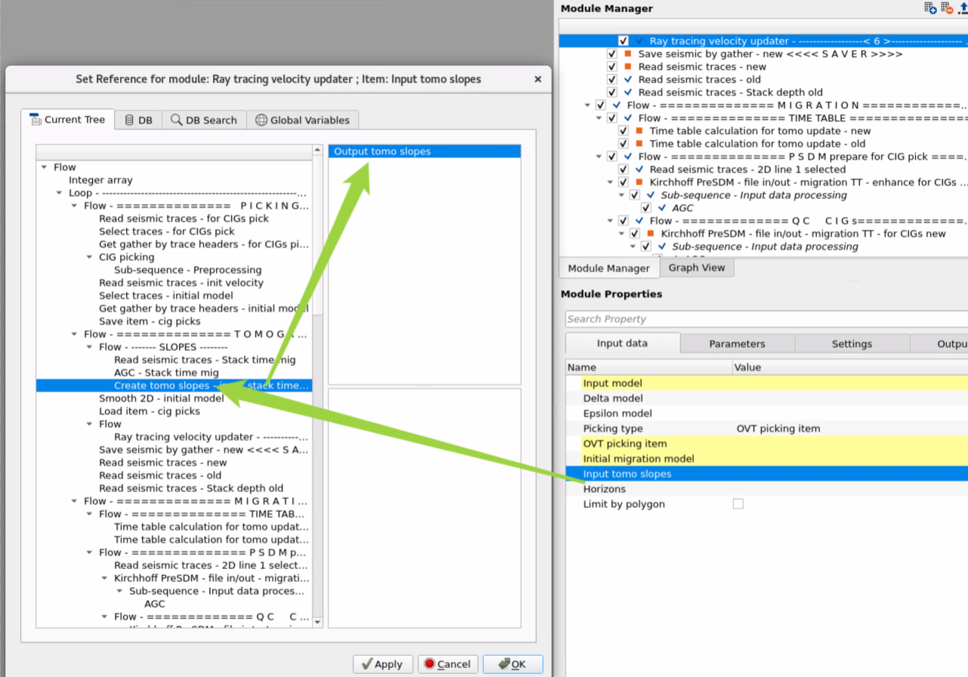Collapse the MIGRATION flow in Module Manager

point(588,106)
